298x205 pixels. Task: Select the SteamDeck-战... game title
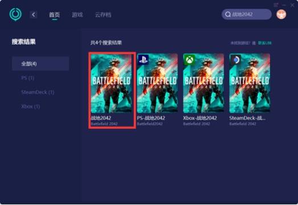point(247,118)
